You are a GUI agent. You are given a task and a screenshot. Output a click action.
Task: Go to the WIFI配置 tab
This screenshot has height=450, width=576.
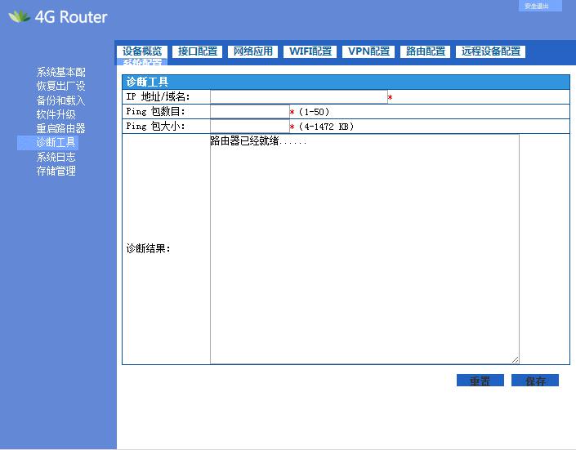[x=310, y=51]
